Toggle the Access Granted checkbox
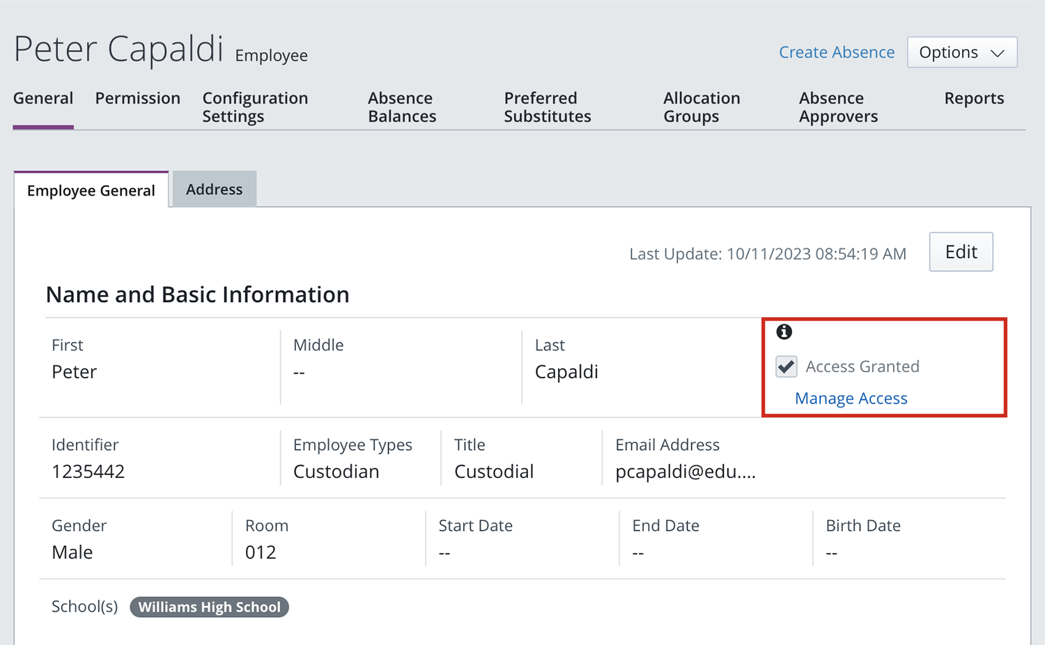The width and height of the screenshot is (1045, 645). coord(787,367)
